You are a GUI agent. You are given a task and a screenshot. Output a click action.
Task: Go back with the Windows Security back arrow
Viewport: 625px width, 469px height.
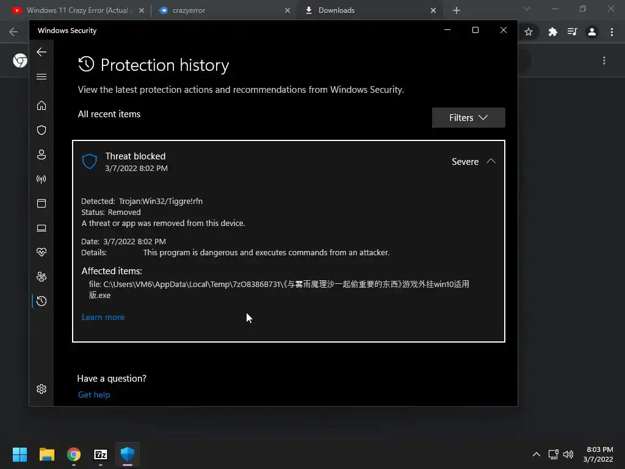(42, 52)
